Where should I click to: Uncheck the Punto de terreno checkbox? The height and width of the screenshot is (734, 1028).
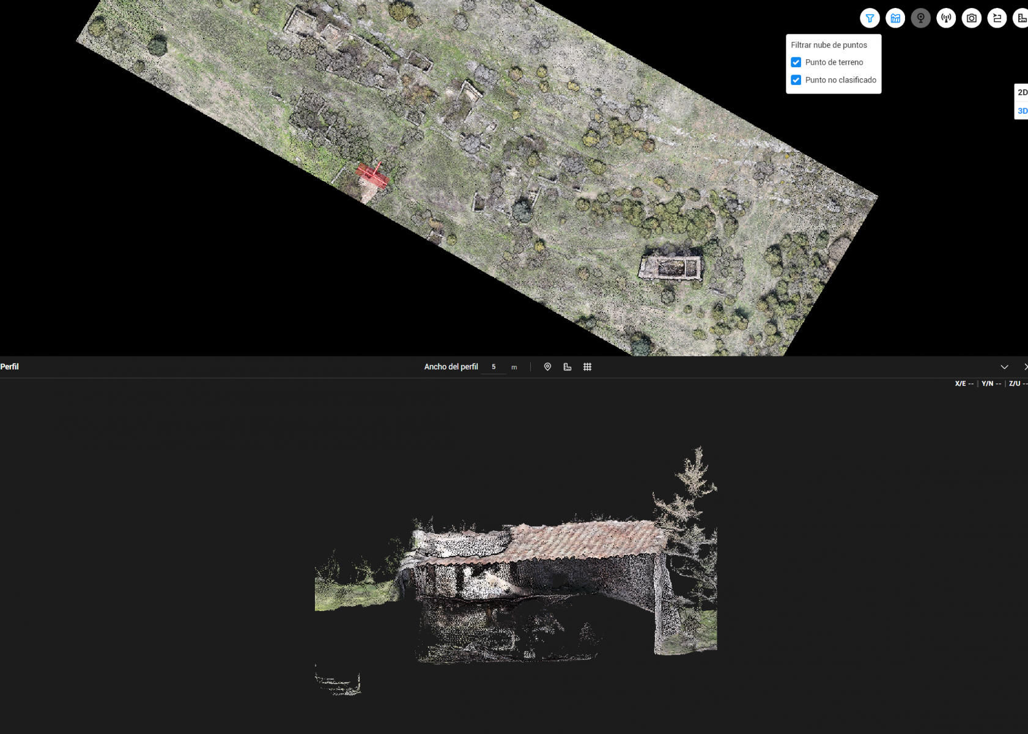tap(796, 62)
